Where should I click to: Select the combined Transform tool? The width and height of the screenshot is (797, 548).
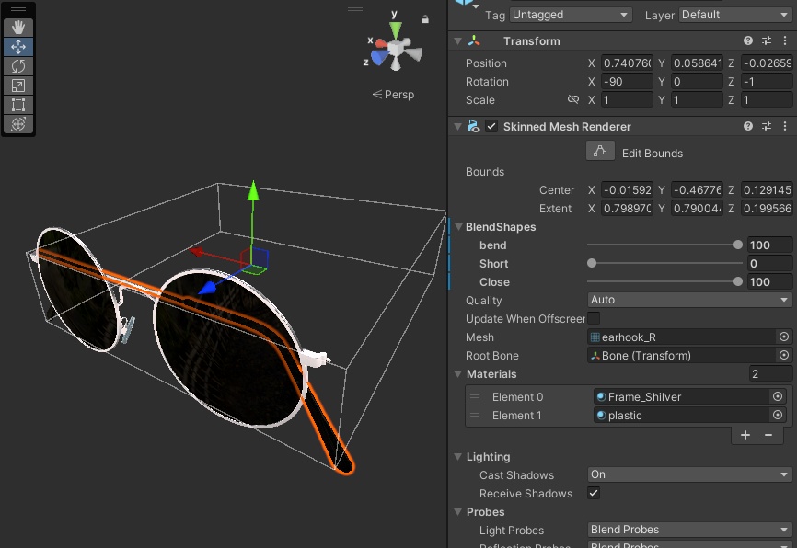tap(18, 124)
